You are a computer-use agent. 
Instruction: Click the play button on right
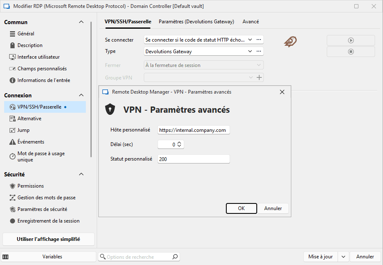click(x=351, y=40)
